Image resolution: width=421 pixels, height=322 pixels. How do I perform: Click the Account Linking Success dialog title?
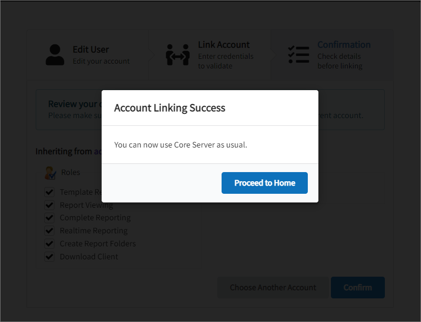click(170, 108)
